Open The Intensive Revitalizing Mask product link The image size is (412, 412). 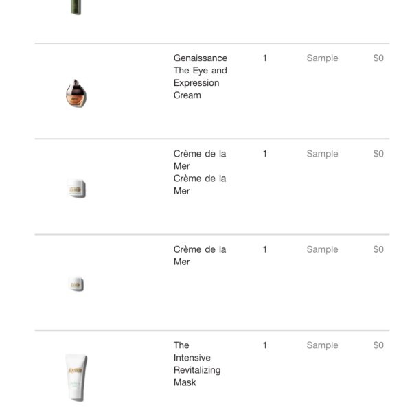(197, 364)
